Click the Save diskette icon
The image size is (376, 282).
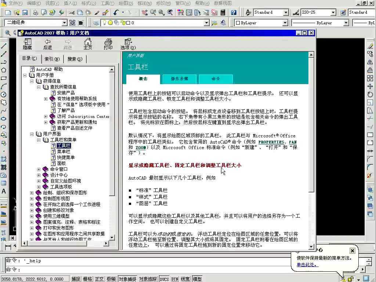[x=25, y=12]
